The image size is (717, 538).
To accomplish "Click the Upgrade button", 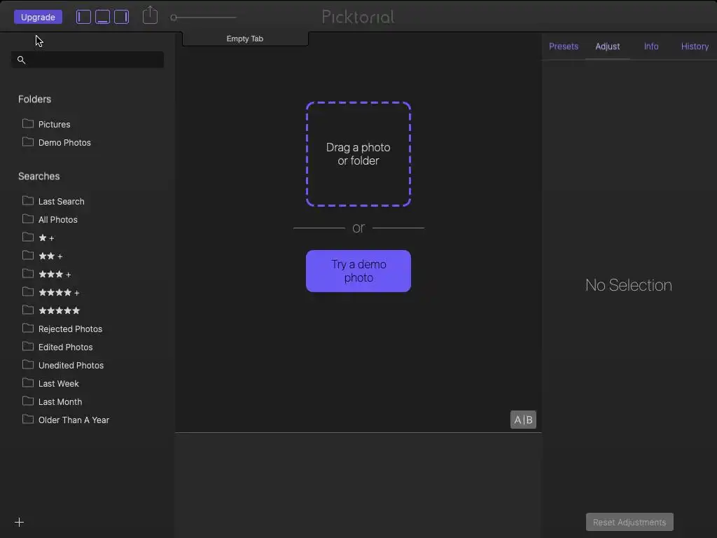I will tap(38, 17).
